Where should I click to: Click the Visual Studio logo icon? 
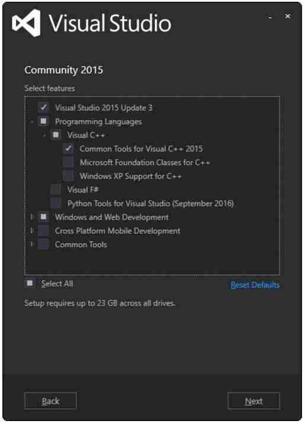27,23
